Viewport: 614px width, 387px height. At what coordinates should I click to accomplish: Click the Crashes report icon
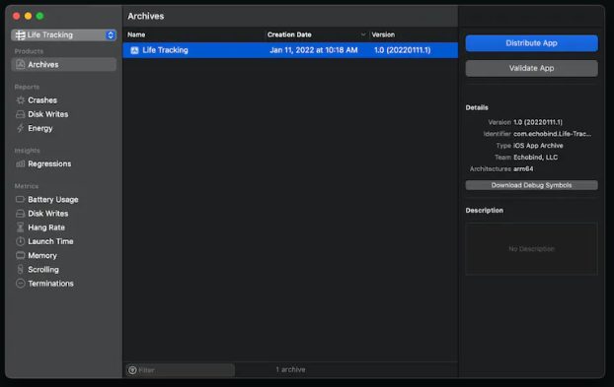coord(20,100)
